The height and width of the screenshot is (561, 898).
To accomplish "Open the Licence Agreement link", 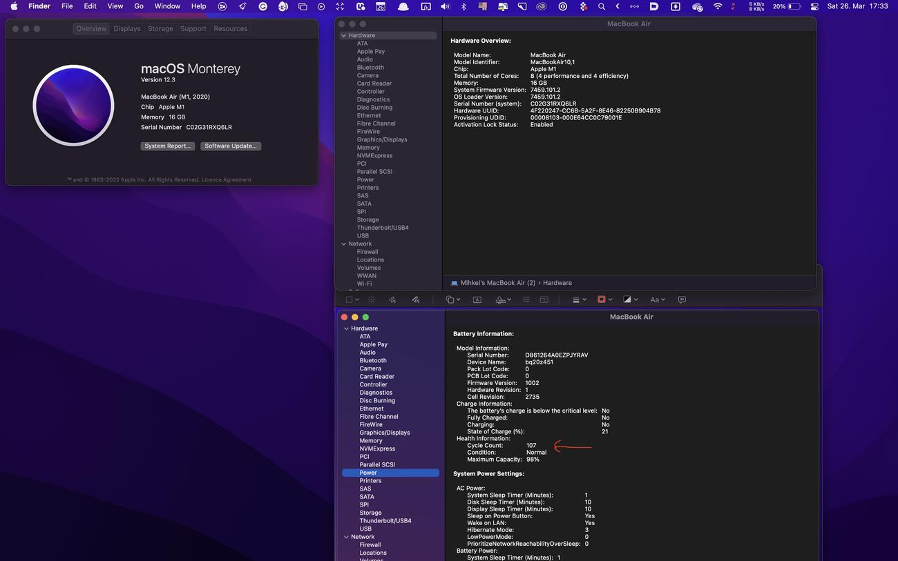I will point(227,180).
